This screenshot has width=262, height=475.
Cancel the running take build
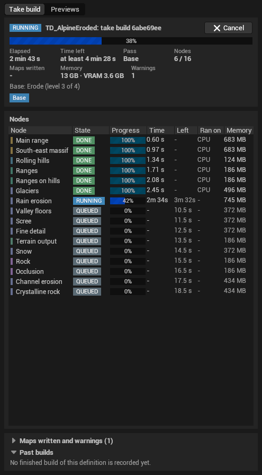[x=228, y=28]
